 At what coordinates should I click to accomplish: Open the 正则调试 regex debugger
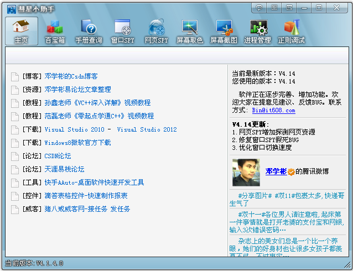[292, 31]
